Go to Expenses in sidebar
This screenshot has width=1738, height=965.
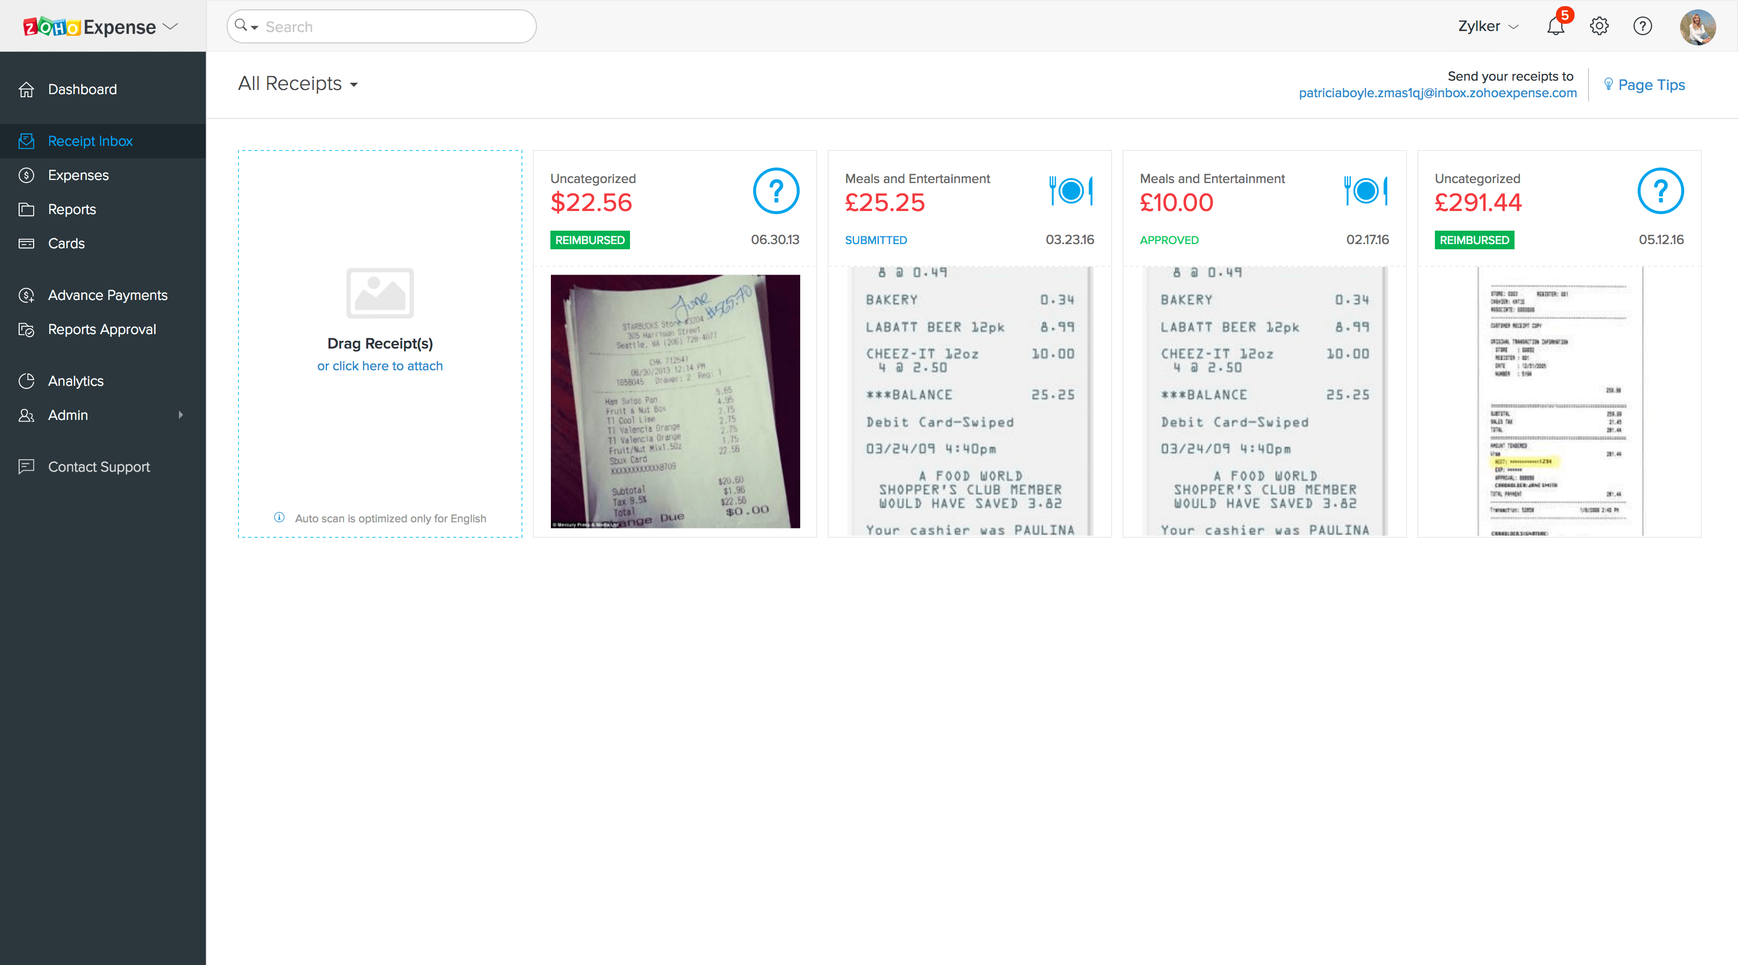pyautogui.click(x=78, y=175)
